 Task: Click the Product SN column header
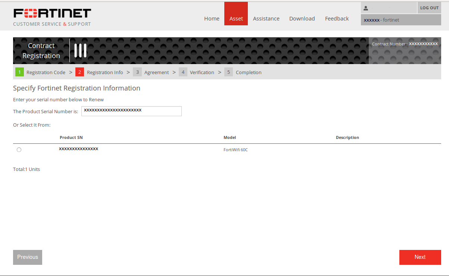coord(71,137)
